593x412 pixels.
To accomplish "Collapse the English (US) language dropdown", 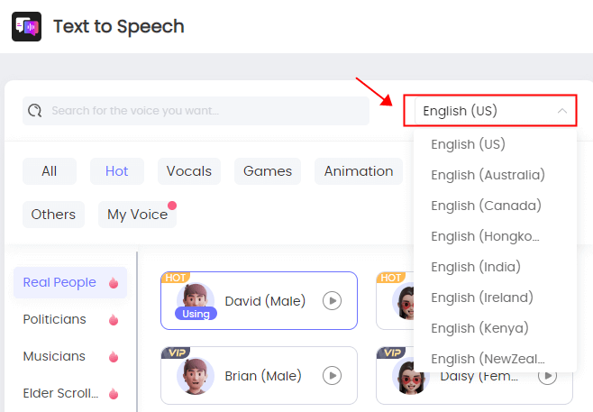I will point(562,111).
